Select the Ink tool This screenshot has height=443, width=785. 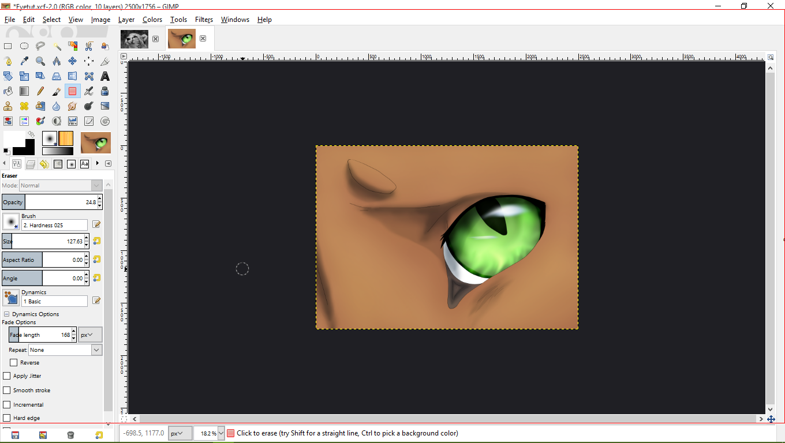(105, 91)
